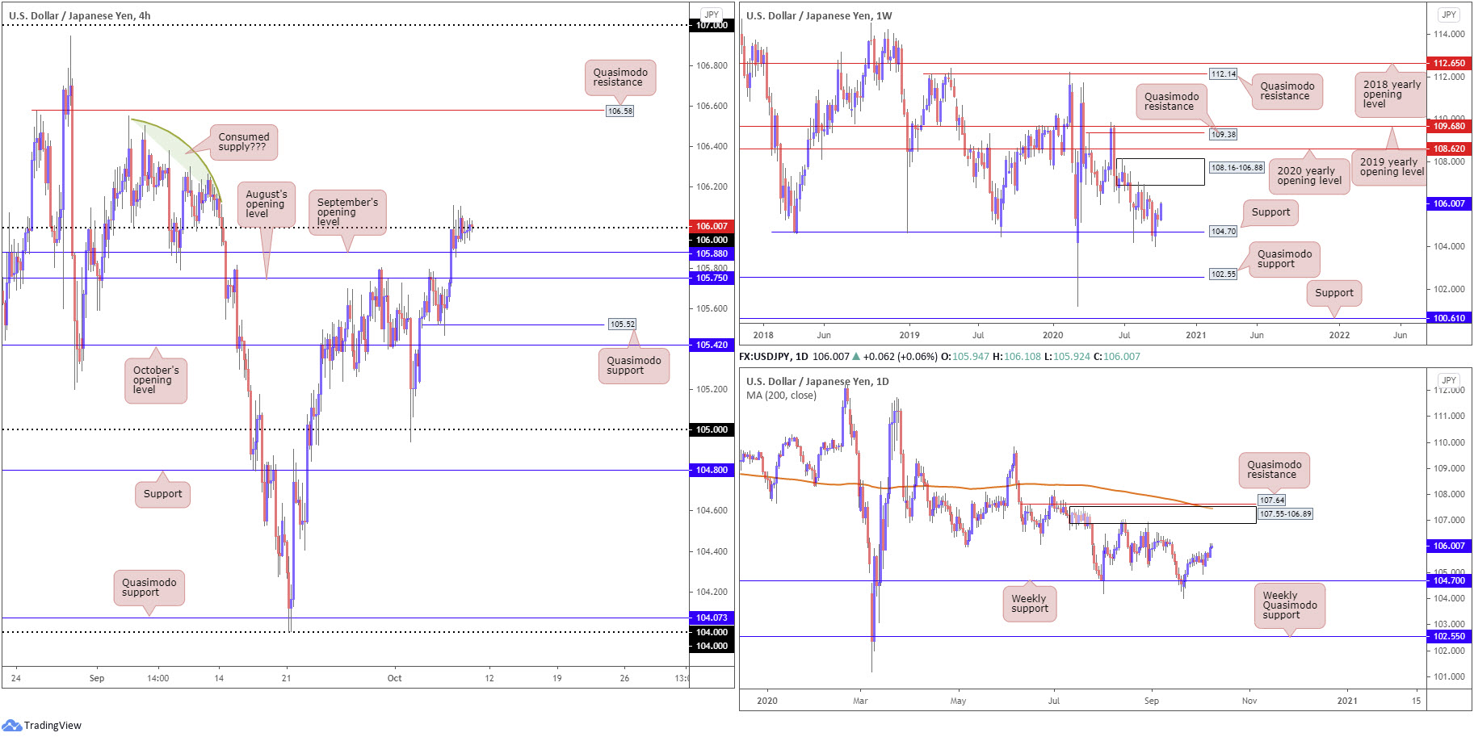1474x737 pixels.
Task: Click the '2018 yearly opening level' callout
Action: (x=1391, y=94)
